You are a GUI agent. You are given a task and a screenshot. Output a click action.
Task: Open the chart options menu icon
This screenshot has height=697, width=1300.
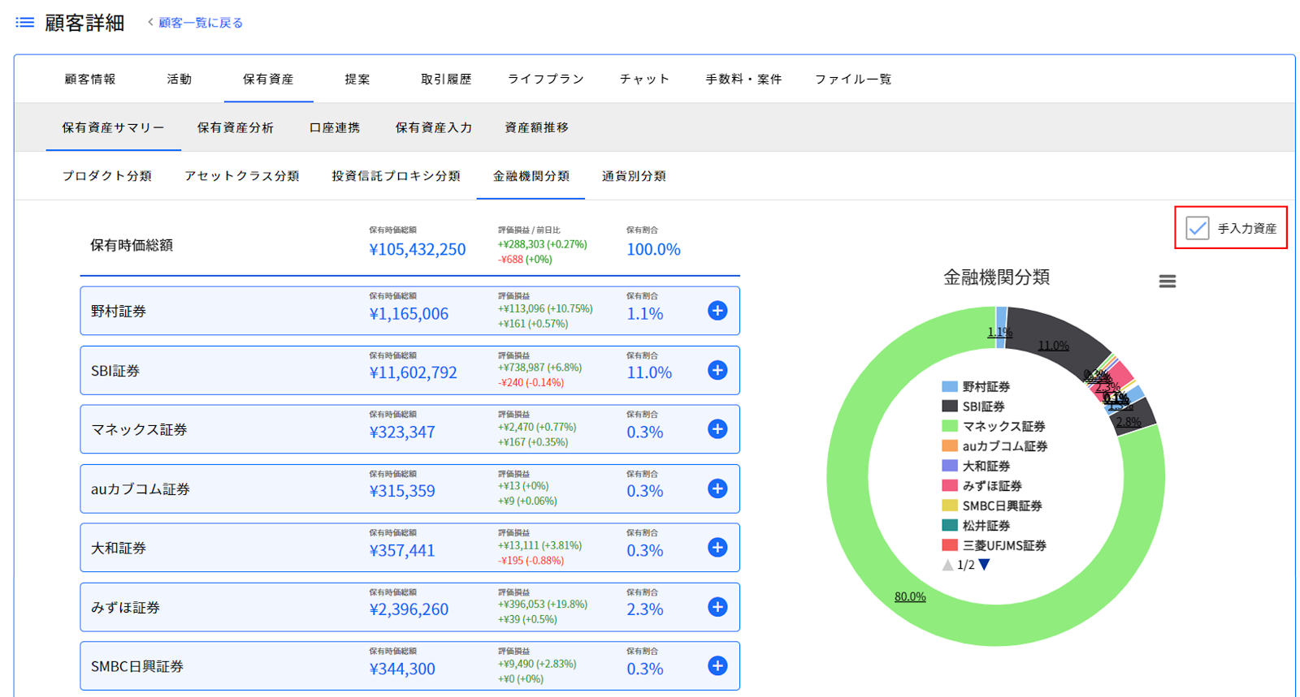[1168, 281]
